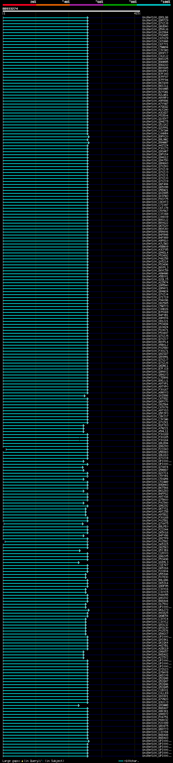Select hit label UniRef100_C0LEJ2

[155, 56]
